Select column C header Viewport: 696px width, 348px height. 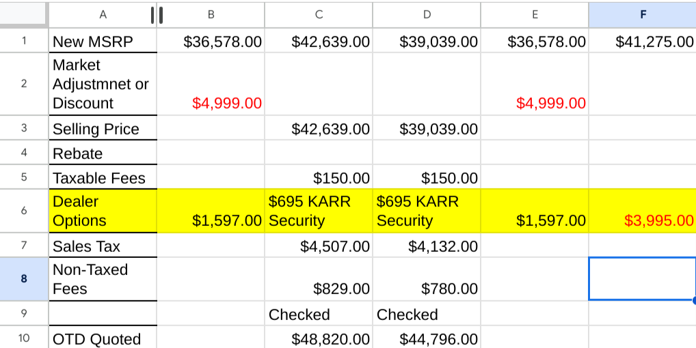pos(319,14)
